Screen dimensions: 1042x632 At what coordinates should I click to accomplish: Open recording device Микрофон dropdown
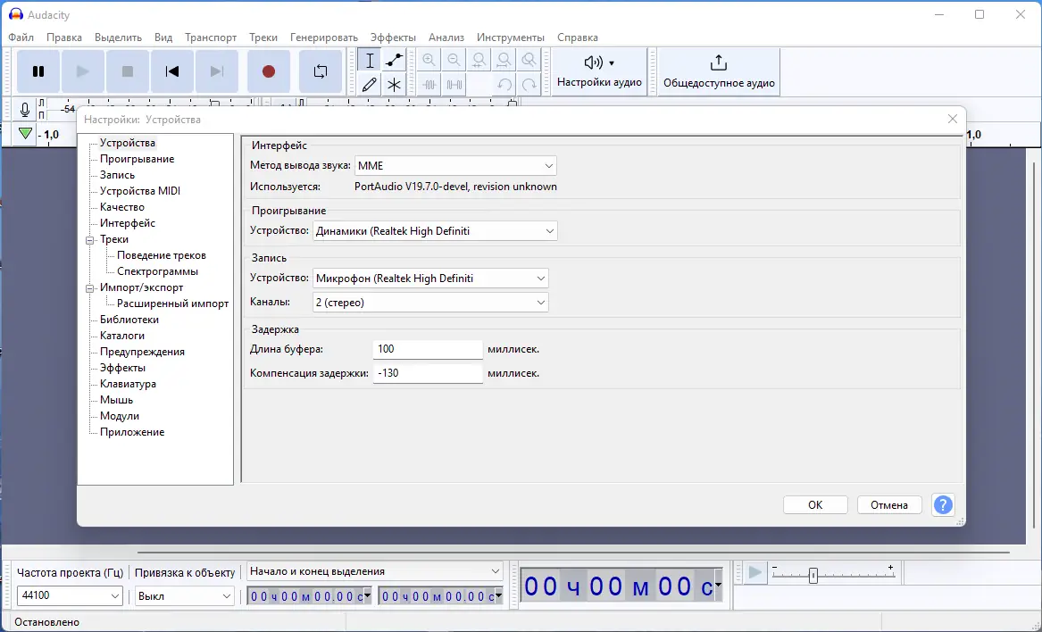coord(430,279)
